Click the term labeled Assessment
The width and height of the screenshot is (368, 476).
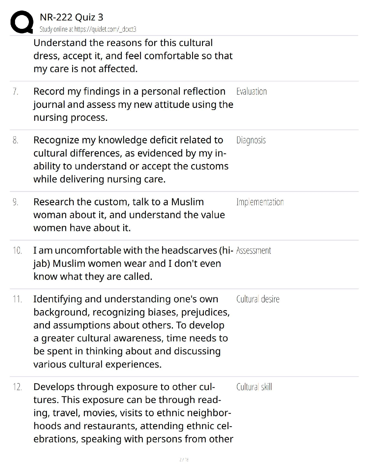tap(253, 250)
